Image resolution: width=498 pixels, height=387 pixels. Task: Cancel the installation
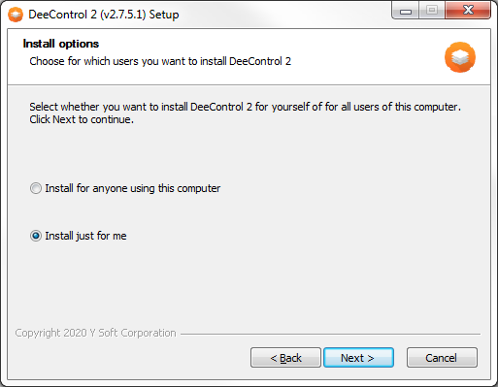click(x=442, y=358)
